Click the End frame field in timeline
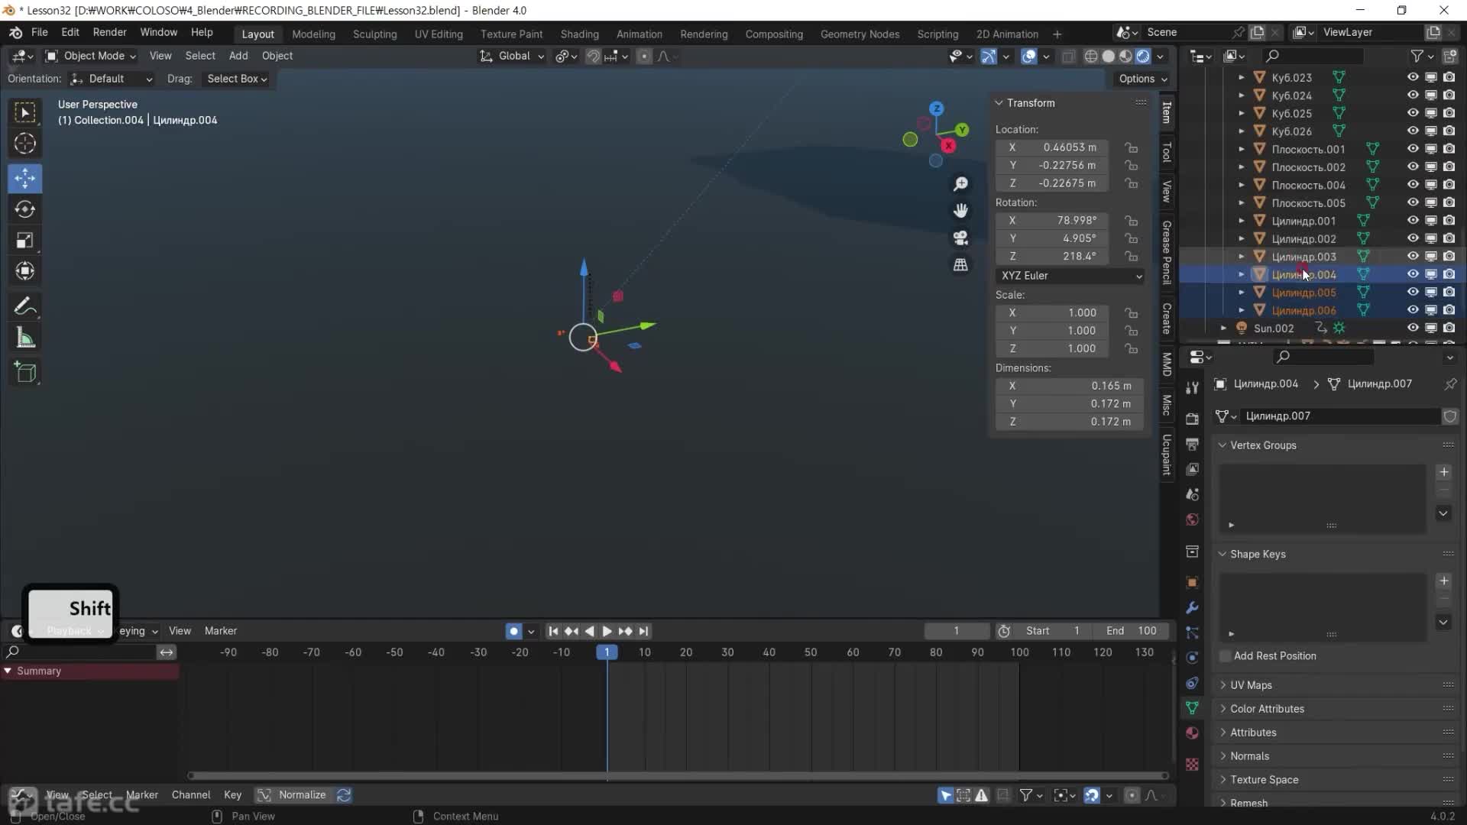Screen dimensions: 1467x825 coord(1132,631)
